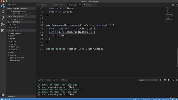Open the Extensions view
The height and width of the screenshot is (100, 178).
tap(3, 31)
